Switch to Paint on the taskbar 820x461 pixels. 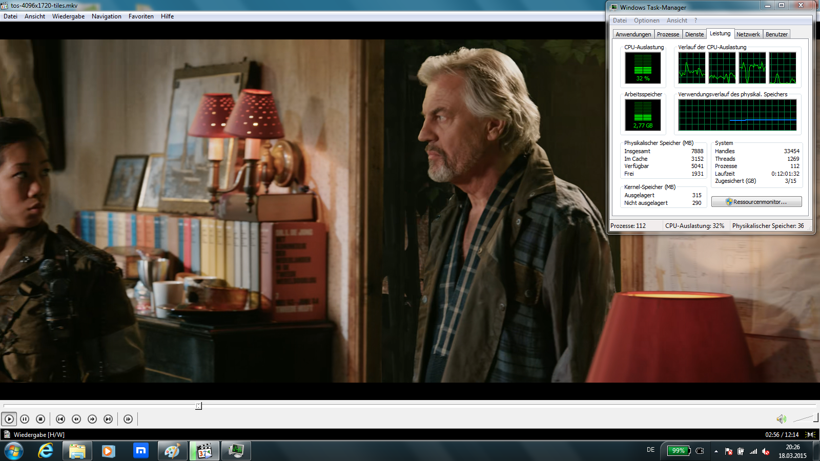172,451
